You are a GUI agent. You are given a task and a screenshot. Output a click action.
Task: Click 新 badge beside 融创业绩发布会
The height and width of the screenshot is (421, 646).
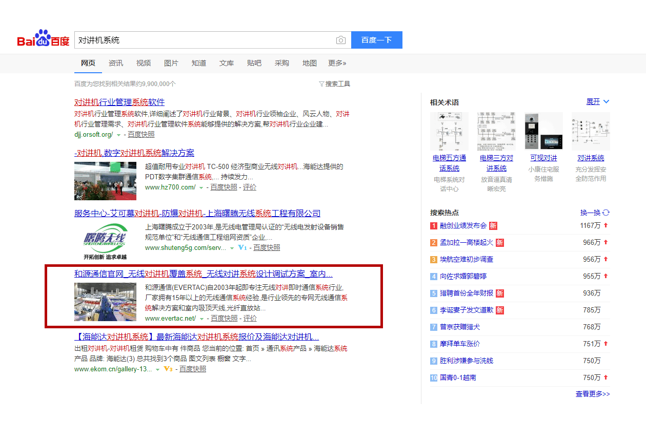493,225
